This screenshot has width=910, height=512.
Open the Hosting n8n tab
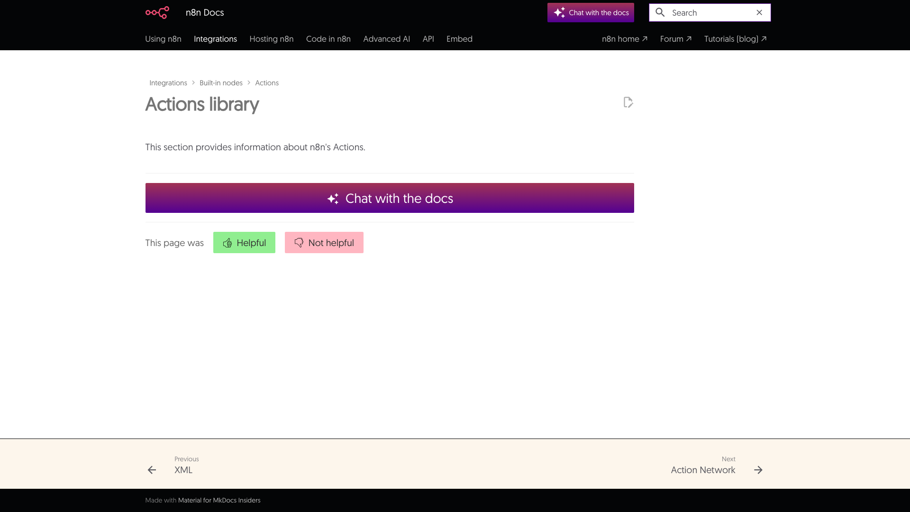point(272,39)
